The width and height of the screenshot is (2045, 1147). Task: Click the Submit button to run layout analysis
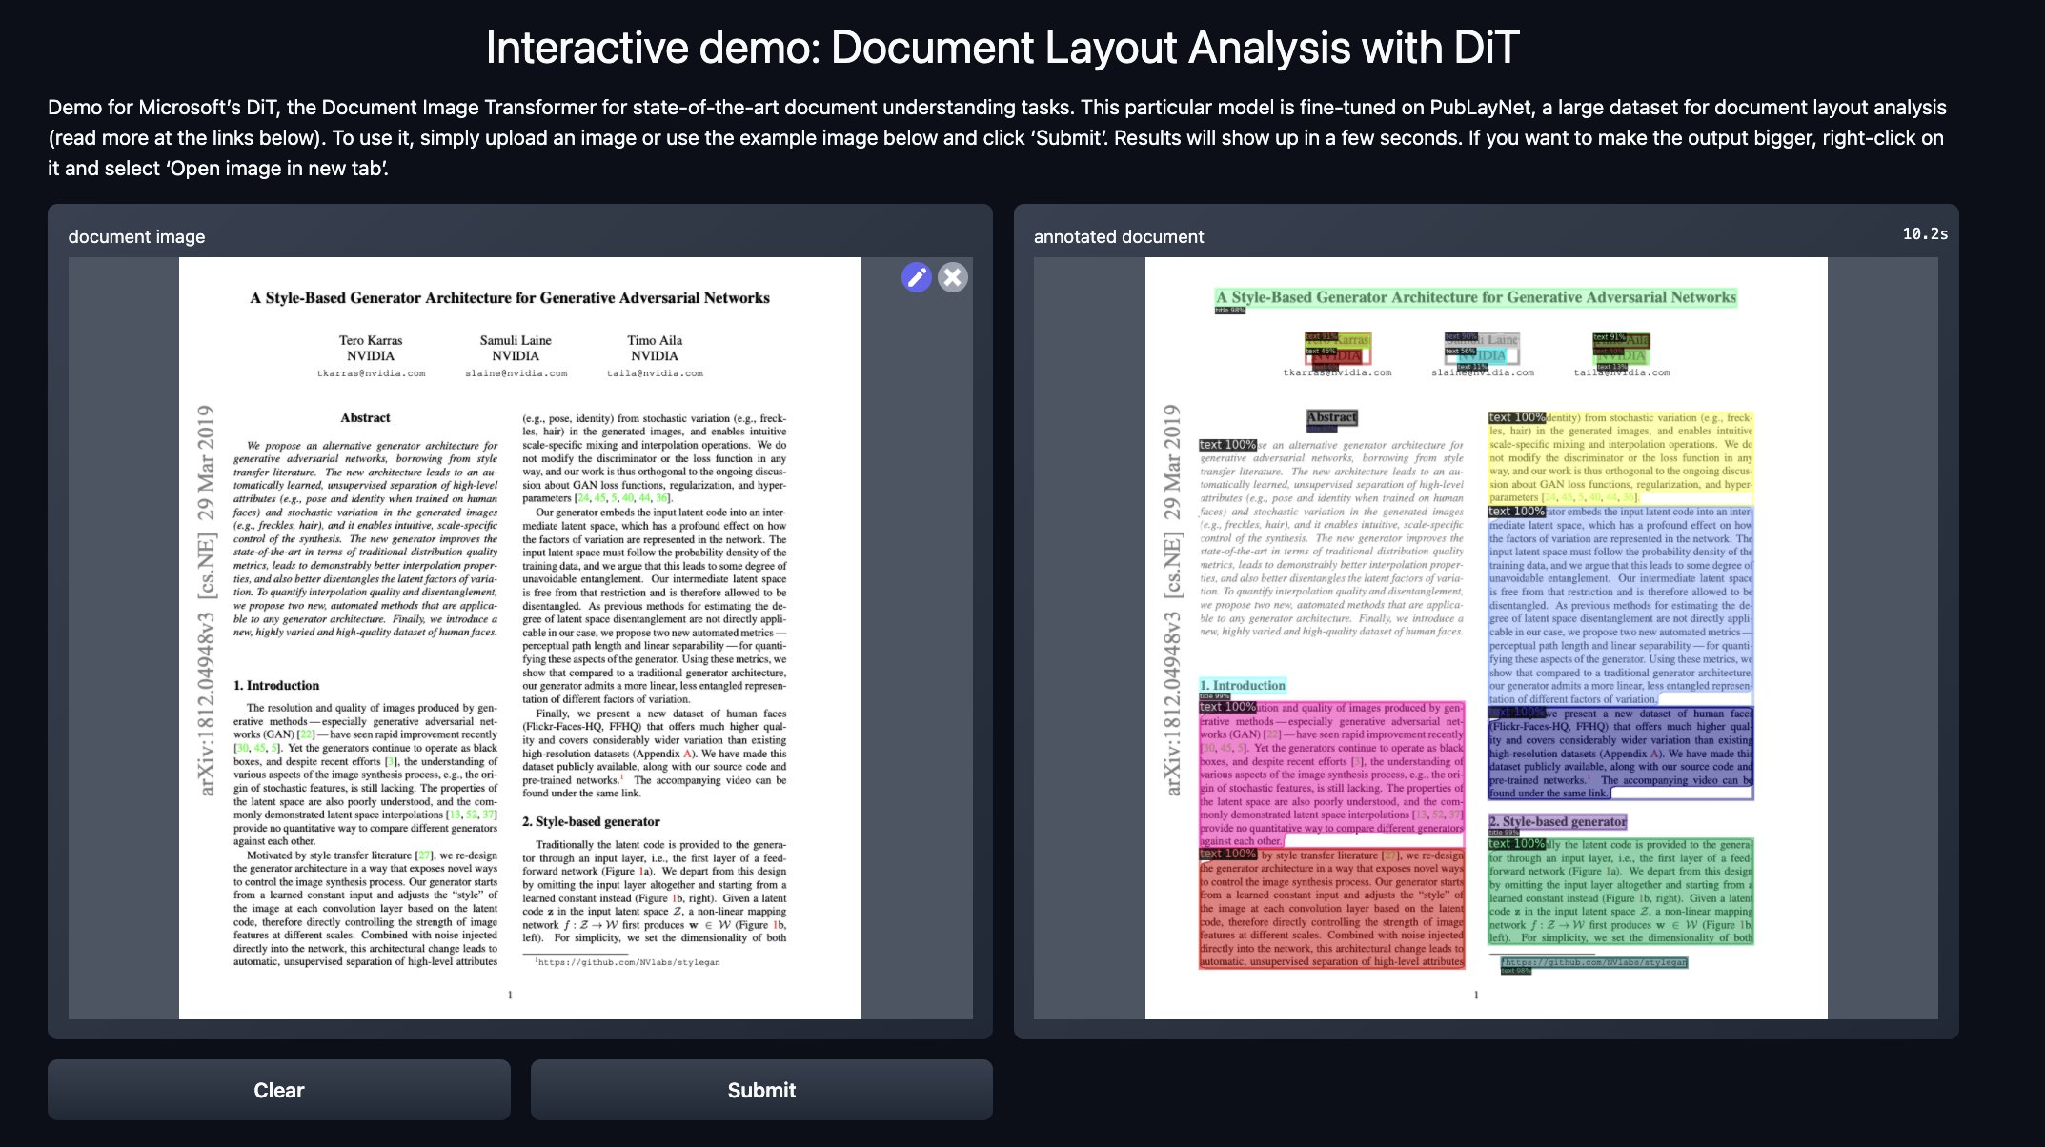761,1089
